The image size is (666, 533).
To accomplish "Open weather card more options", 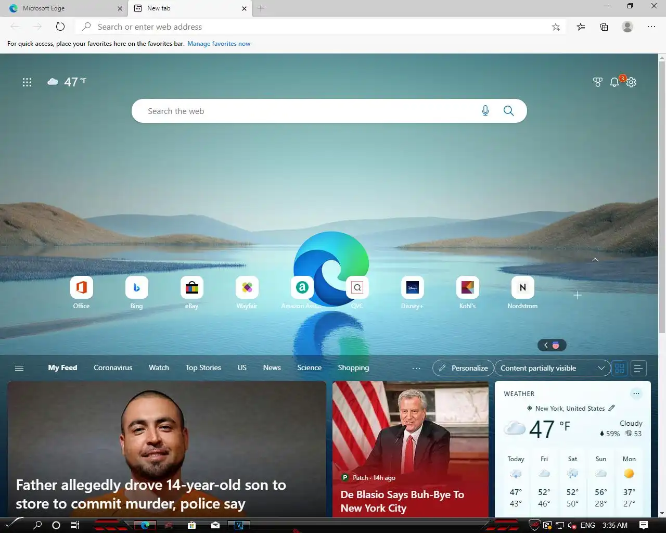I will click(x=636, y=394).
